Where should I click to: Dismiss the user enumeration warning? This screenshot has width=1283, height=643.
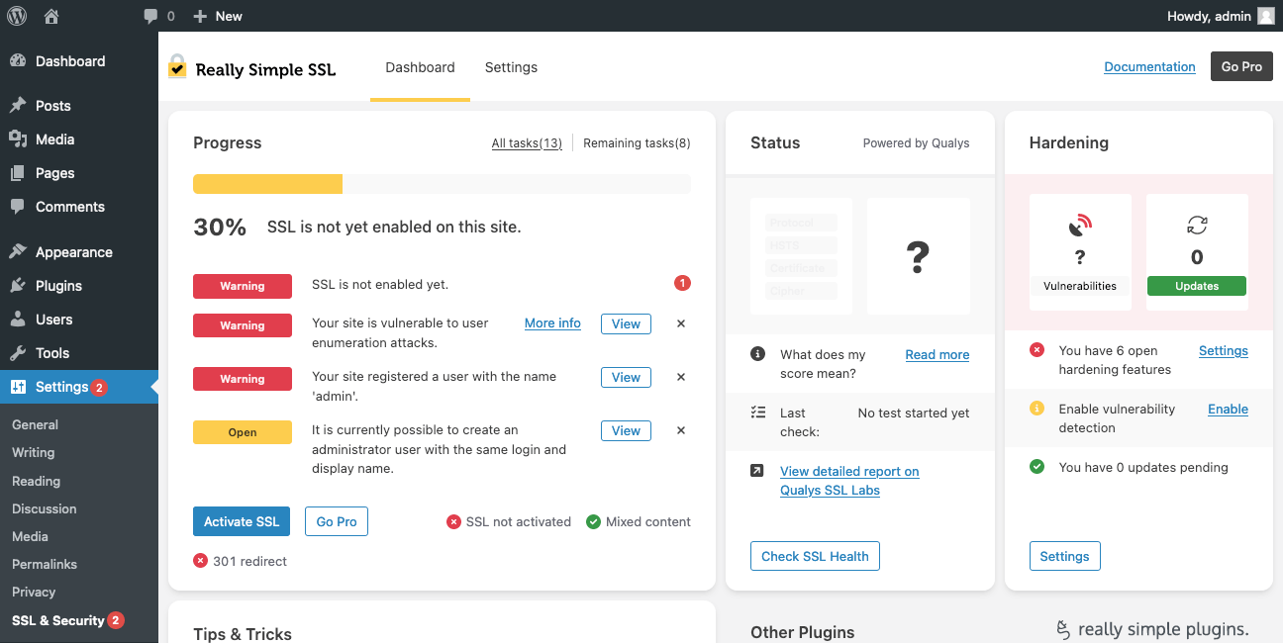(681, 323)
